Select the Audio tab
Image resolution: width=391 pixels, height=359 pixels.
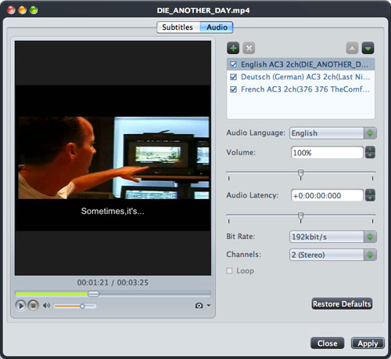217,27
